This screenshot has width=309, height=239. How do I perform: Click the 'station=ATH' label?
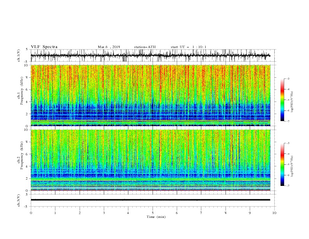tap(145, 47)
